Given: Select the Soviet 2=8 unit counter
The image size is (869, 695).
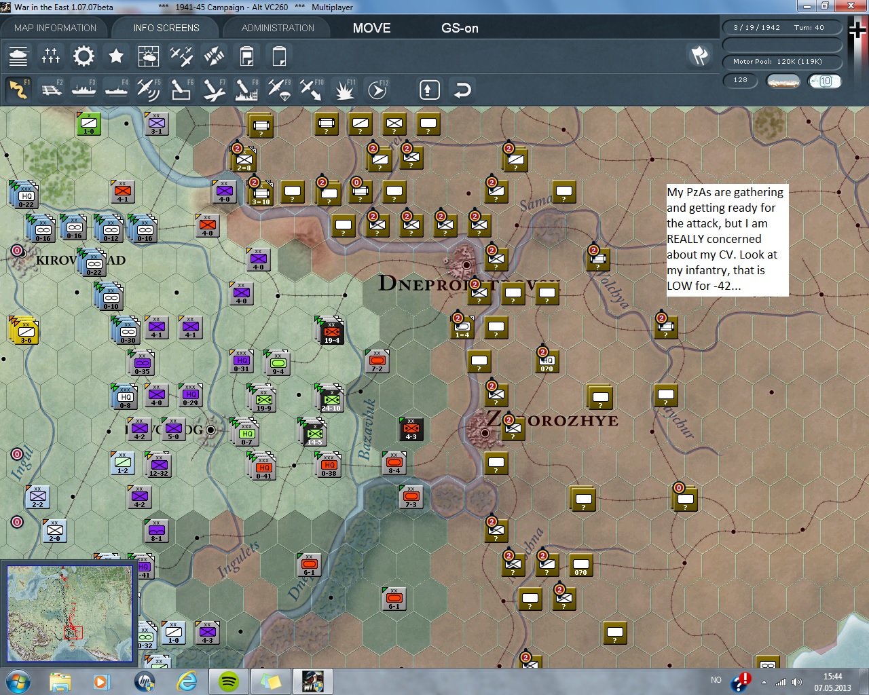Looking at the screenshot, I should click(x=244, y=160).
